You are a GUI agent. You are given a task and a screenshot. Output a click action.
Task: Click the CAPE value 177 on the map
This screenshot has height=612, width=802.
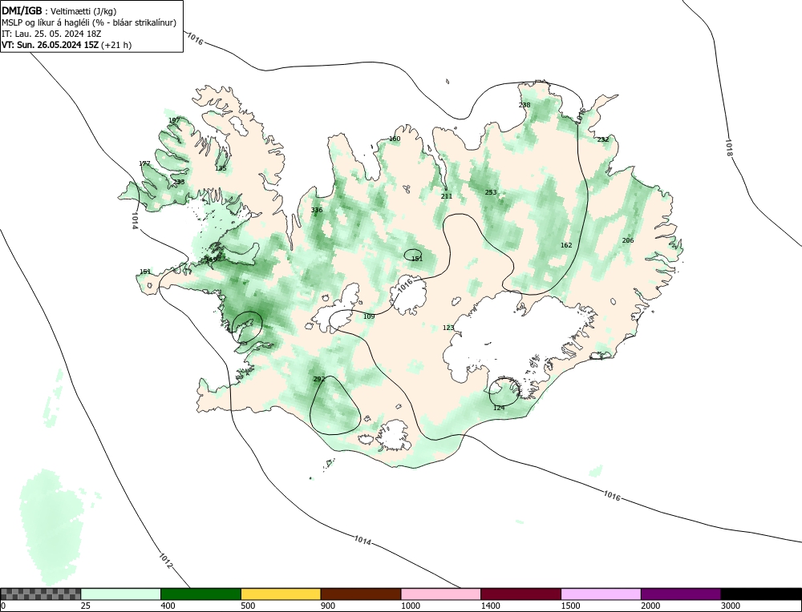(x=144, y=163)
